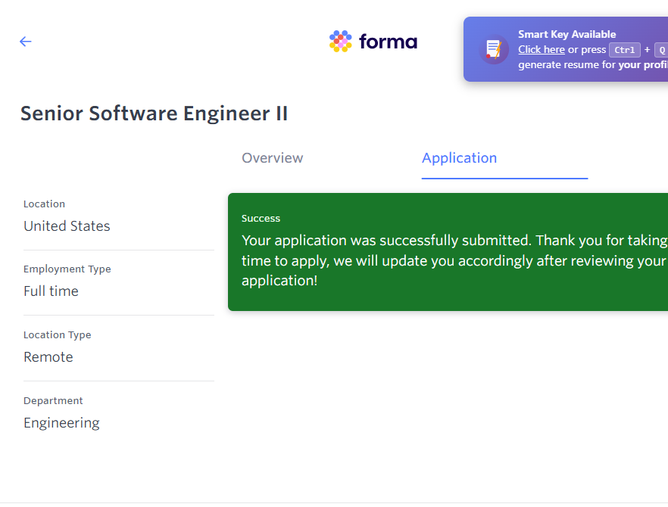Click the 'Full time' employment type value
The image size is (668, 507).
pos(51,291)
